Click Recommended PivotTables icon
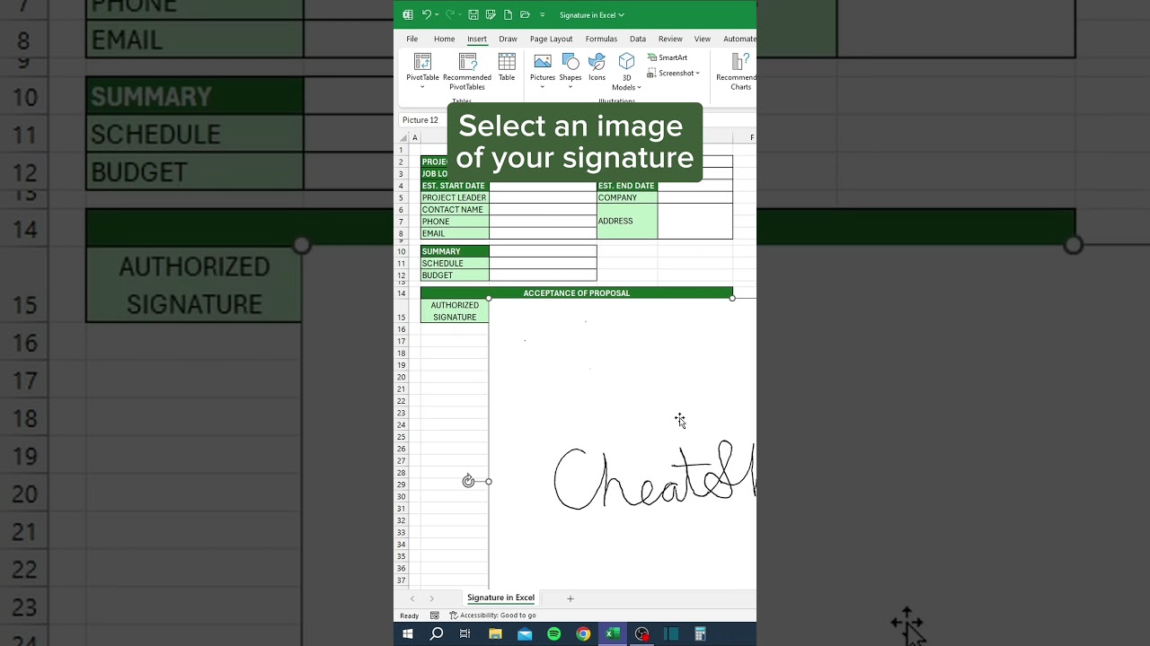This screenshot has height=646, width=1150. coord(467,61)
